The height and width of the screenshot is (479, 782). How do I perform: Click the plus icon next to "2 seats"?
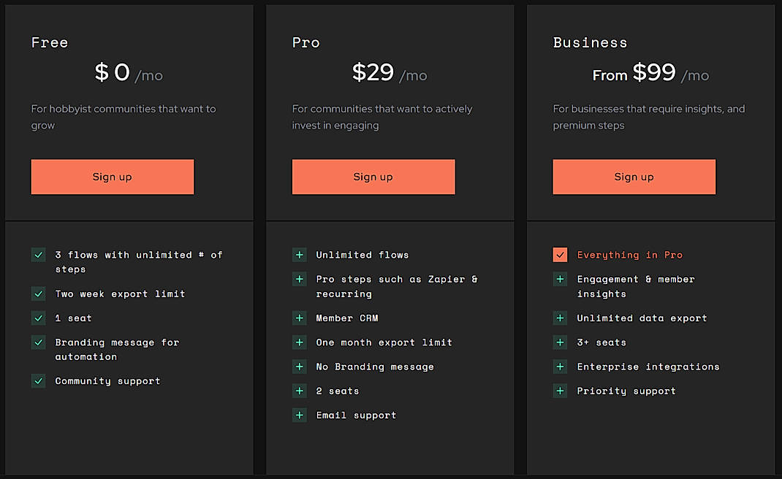point(299,391)
